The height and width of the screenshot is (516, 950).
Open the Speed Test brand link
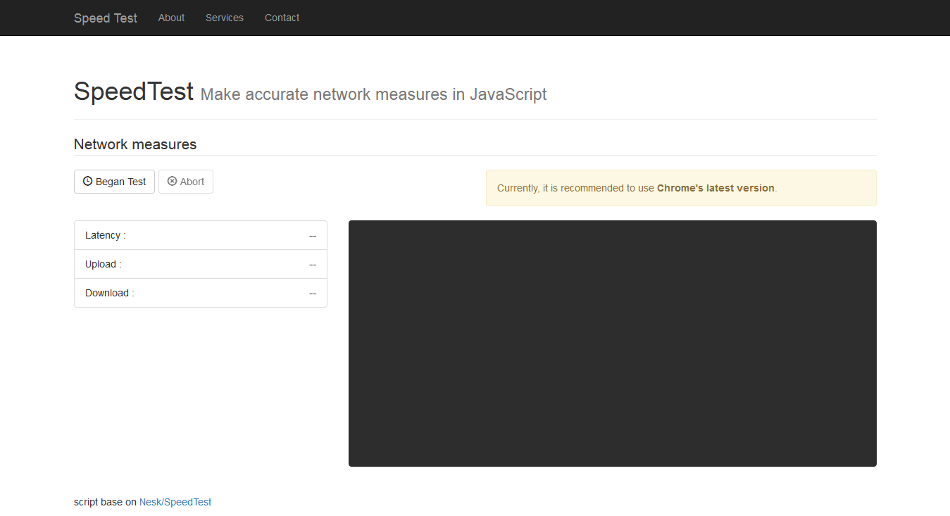(x=106, y=18)
